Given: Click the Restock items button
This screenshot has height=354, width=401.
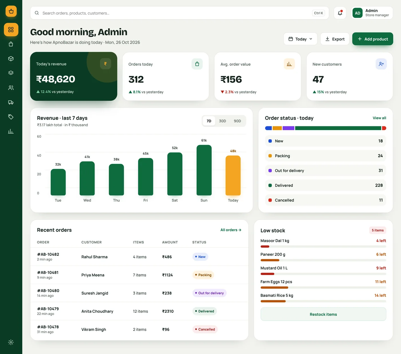Looking at the screenshot, I should point(323,314).
